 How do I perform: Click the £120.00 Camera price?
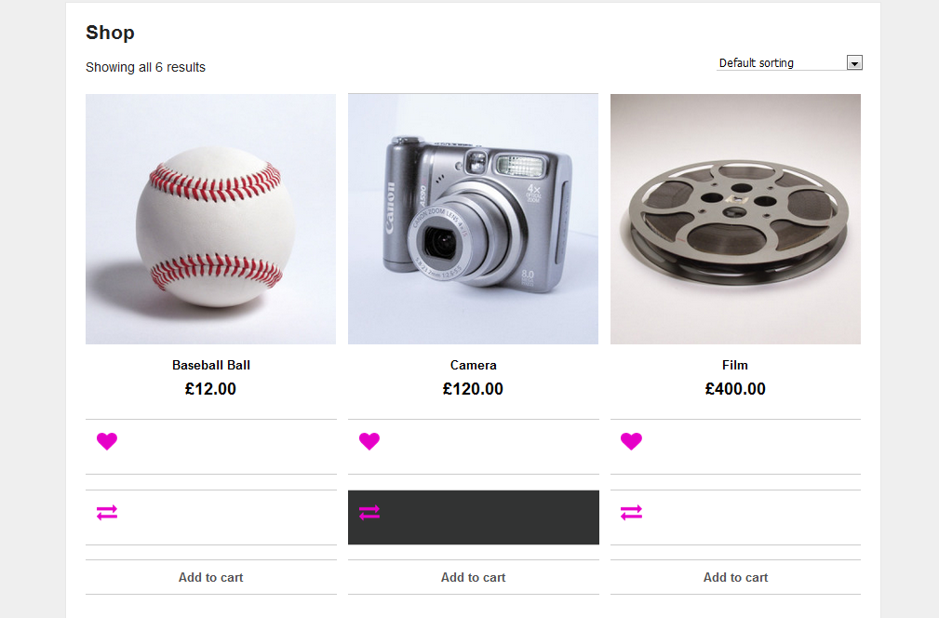(x=474, y=389)
